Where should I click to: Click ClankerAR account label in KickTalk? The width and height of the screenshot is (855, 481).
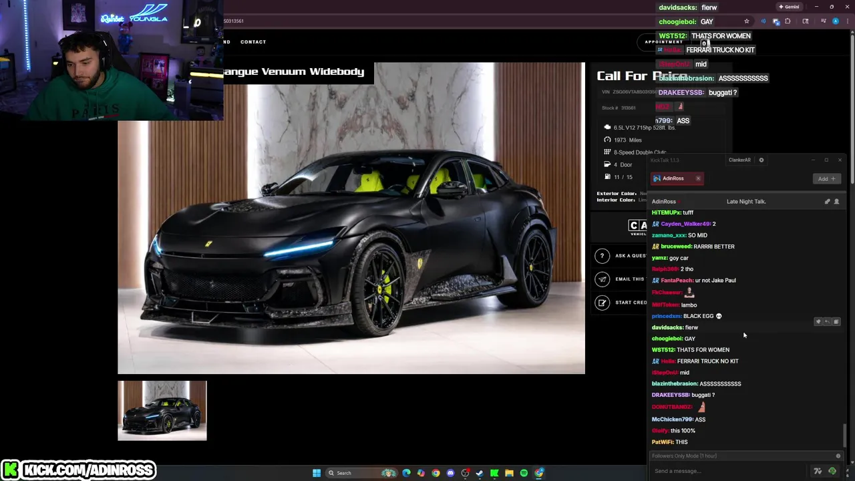click(739, 160)
